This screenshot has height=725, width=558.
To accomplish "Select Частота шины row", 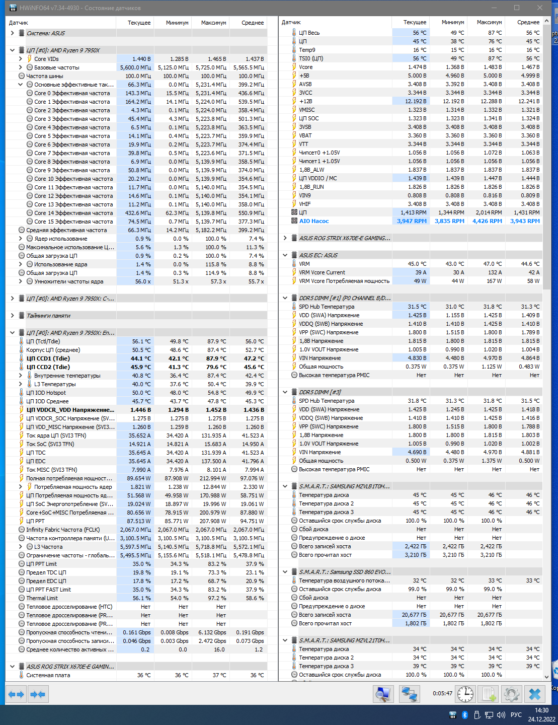I will pyautogui.click(x=136, y=76).
